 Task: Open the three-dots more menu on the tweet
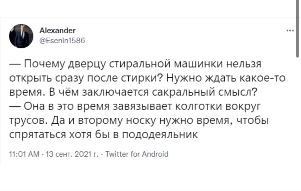tap(290, 31)
